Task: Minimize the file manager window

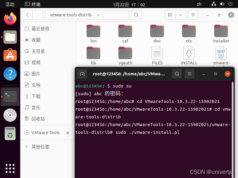Action: coord(207,15)
